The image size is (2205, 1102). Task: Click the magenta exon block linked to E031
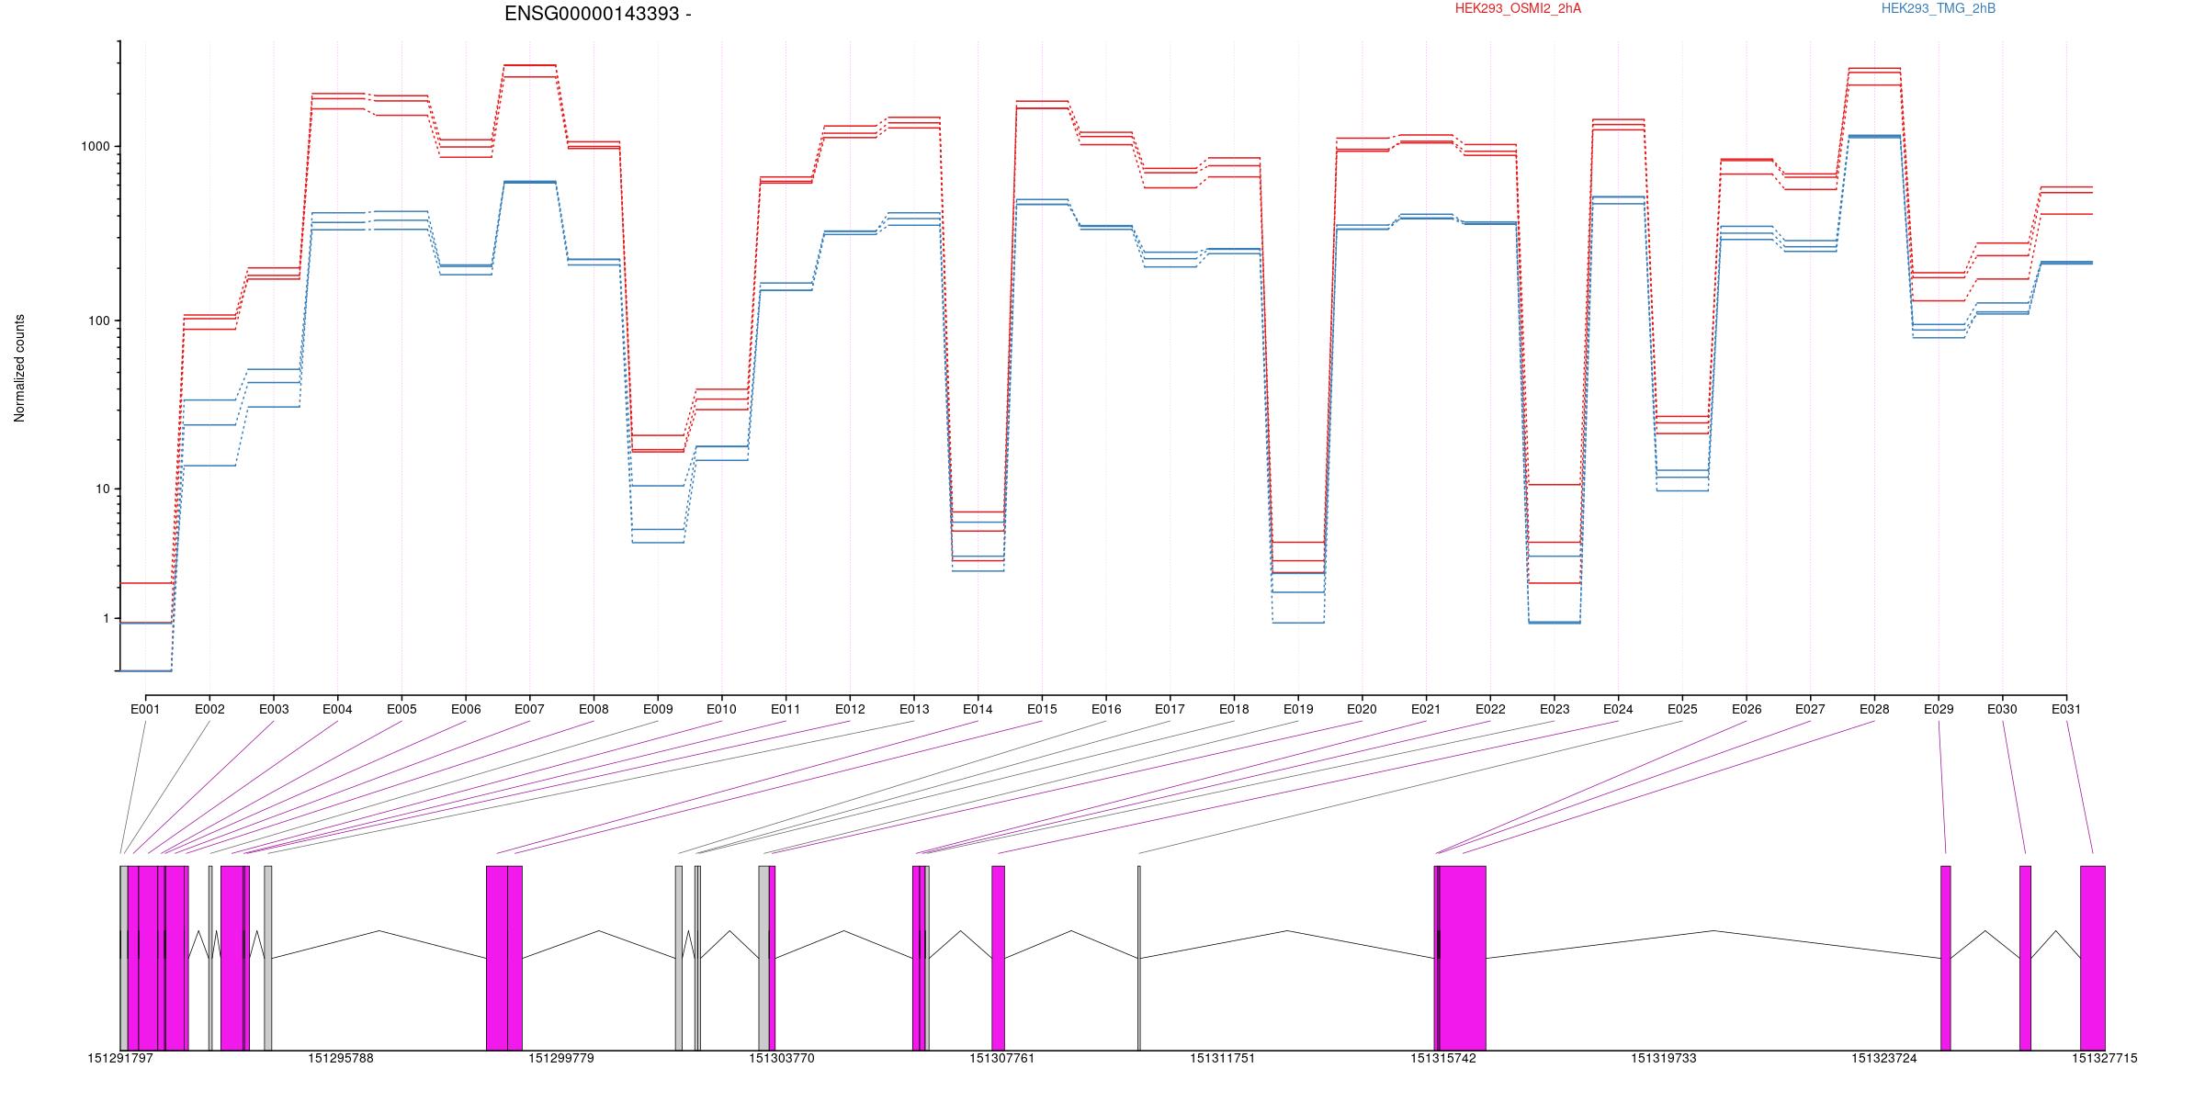2093,958
